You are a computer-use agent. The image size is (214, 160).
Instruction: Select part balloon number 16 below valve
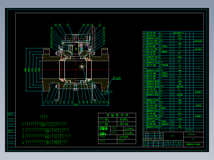coord(108,102)
